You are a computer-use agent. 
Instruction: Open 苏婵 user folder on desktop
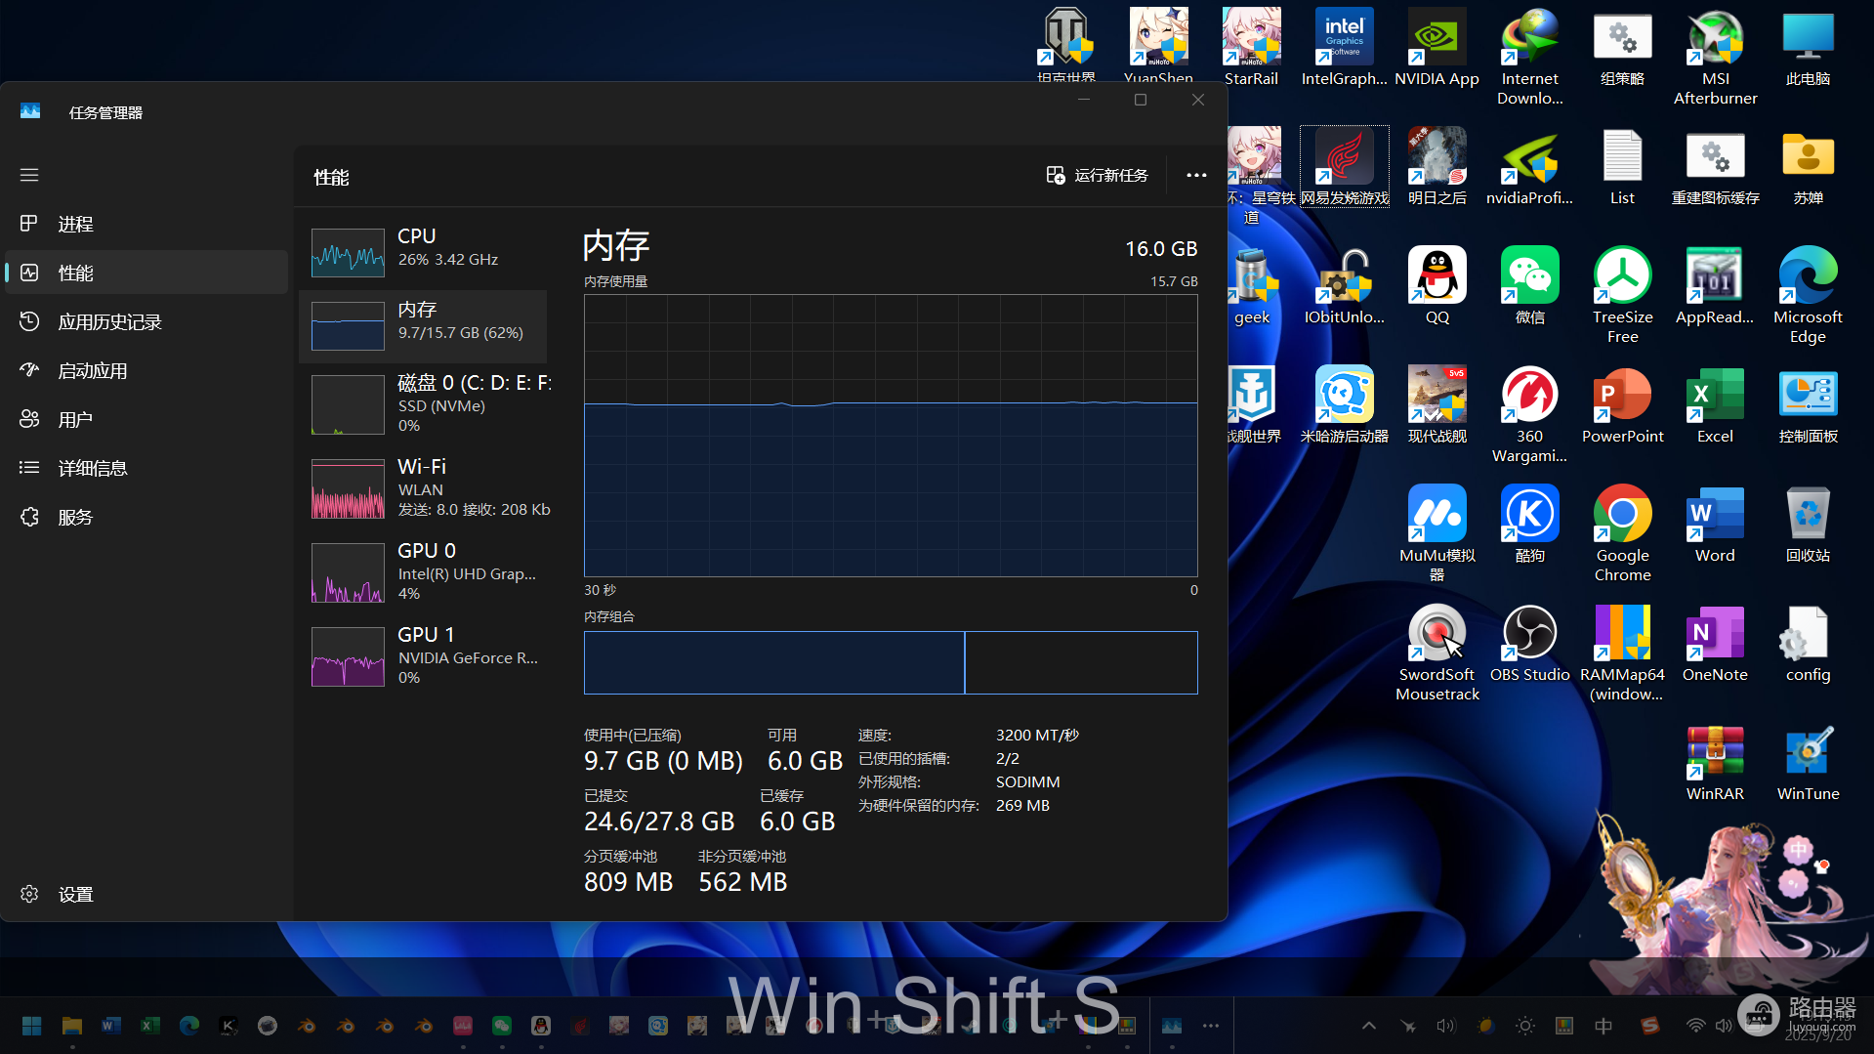click(1808, 167)
